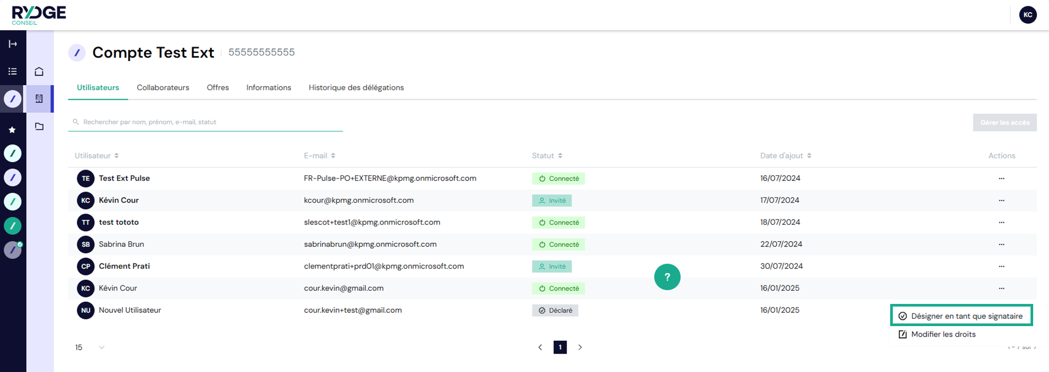Click the user search input field

[206, 122]
